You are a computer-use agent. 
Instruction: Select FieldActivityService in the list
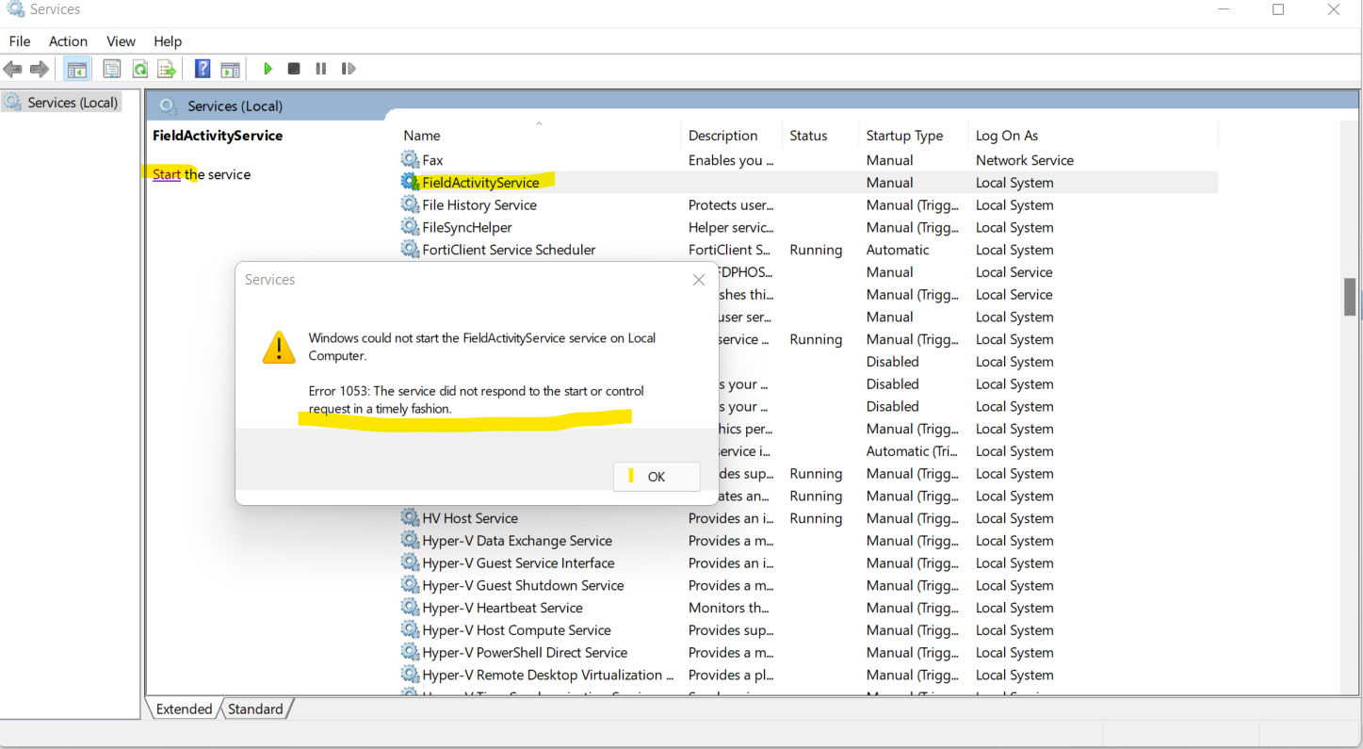[808, 183]
